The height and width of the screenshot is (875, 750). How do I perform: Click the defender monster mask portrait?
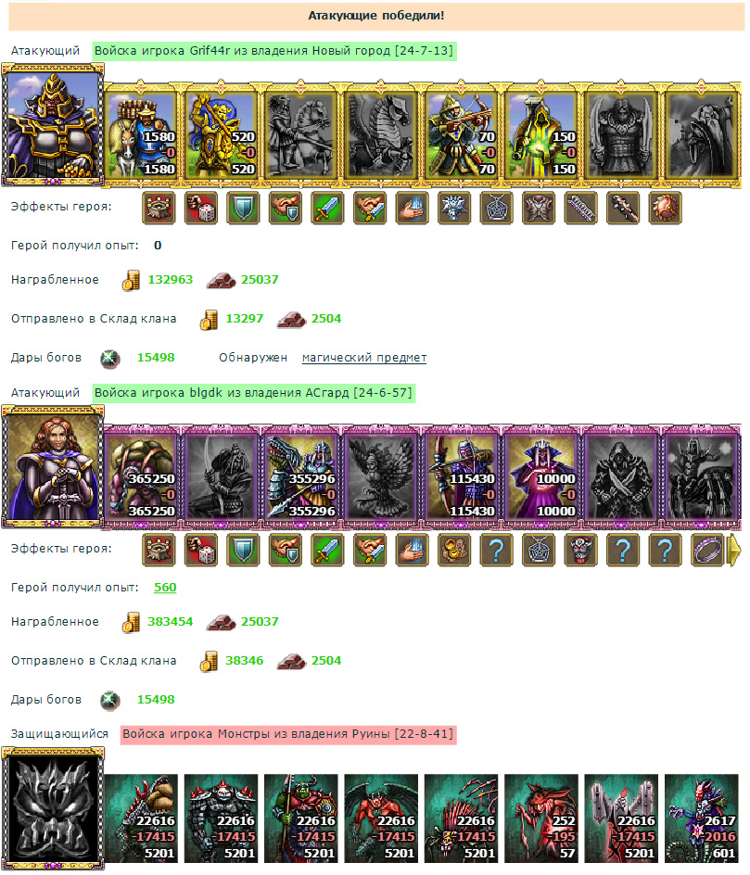(53, 808)
